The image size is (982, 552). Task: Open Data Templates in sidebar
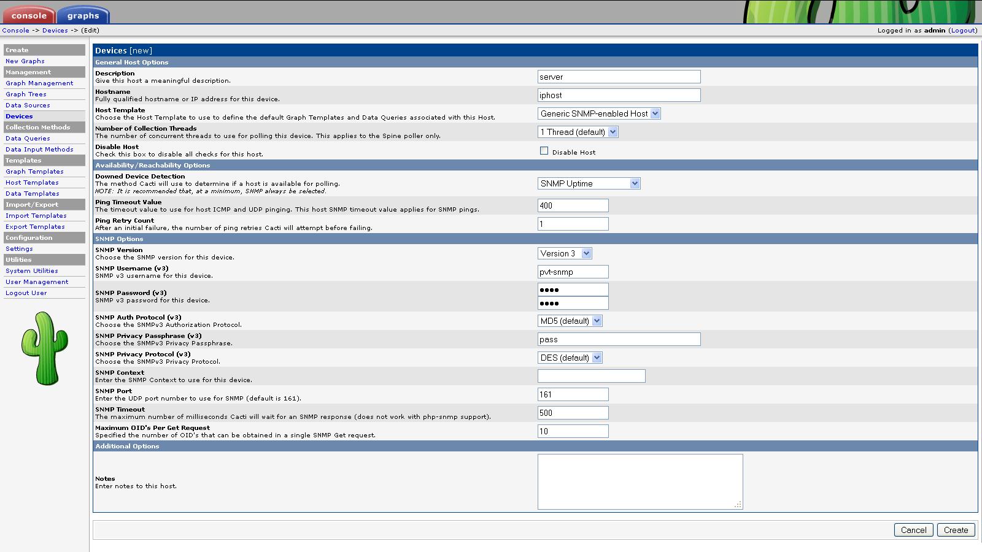pyautogui.click(x=33, y=194)
